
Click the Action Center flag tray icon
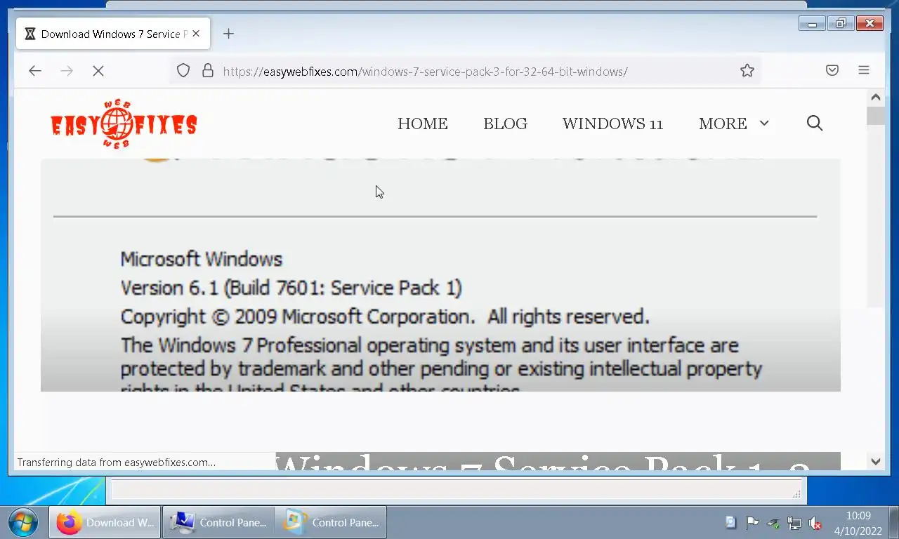tap(752, 522)
